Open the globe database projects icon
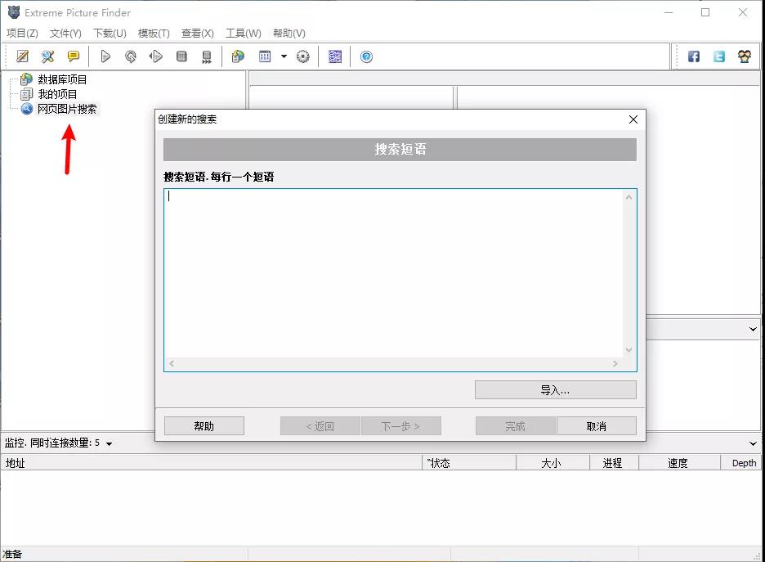 (x=238, y=56)
